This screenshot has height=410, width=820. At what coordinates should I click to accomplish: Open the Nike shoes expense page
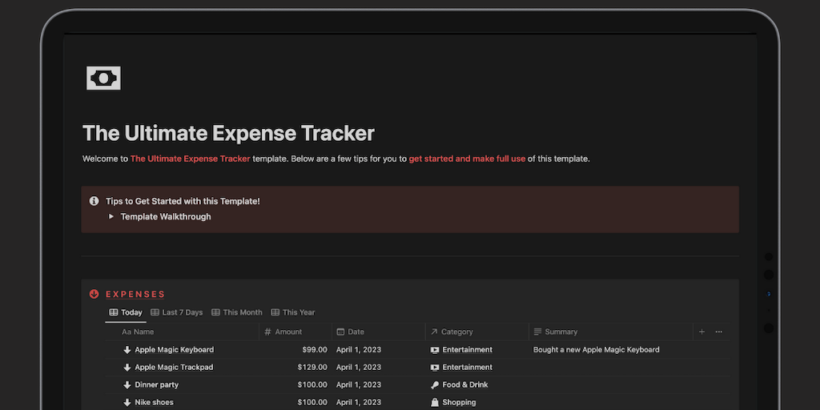click(x=154, y=403)
